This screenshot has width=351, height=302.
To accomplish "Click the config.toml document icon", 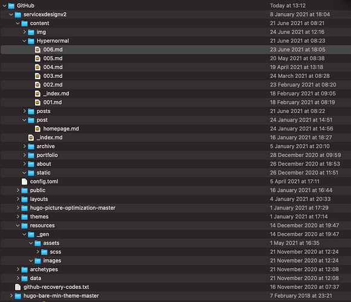I will [x=24, y=182].
